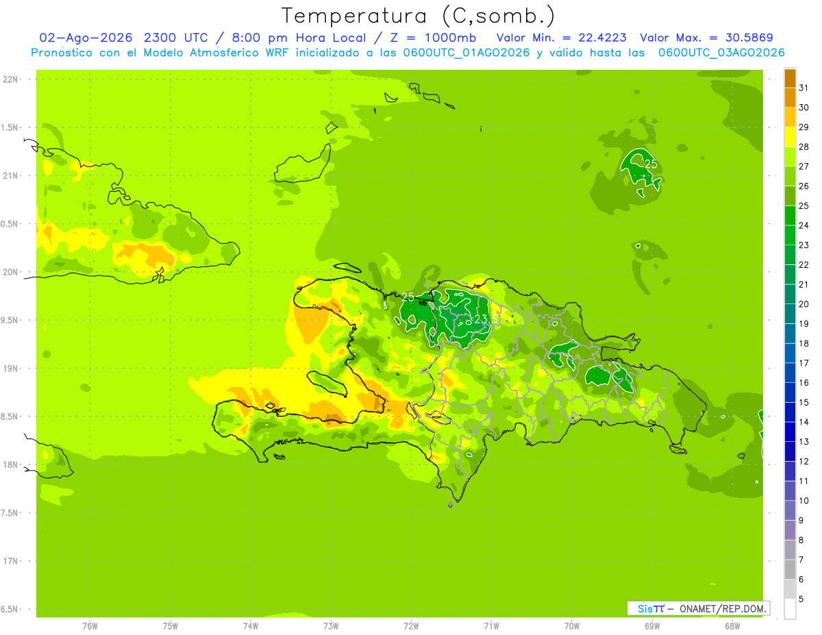Click the blue legend swatch between 15 and 16
The width and height of the screenshot is (822, 635).
790,393
